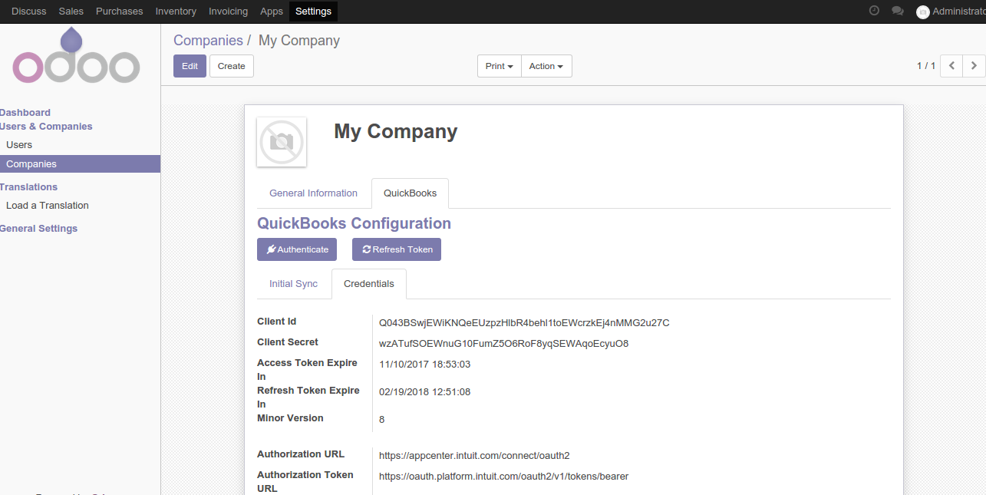The height and width of the screenshot is (495, 986).
Task: Click the company photo placeholder image
Action: pos(282,142)
